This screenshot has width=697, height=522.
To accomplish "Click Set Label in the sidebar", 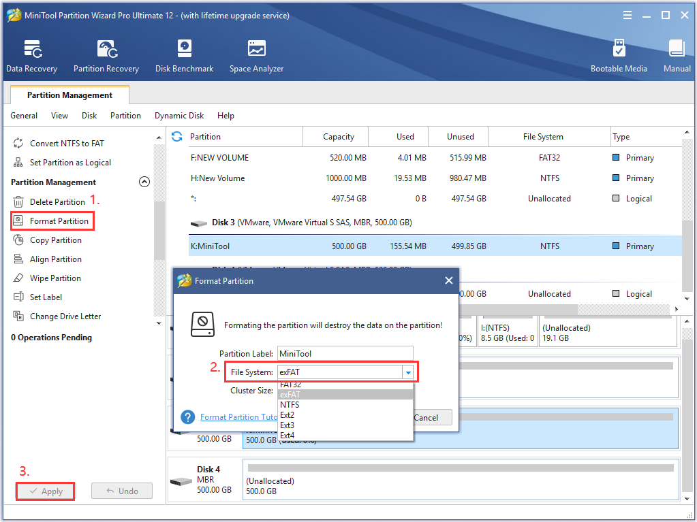I will (46, 297).
